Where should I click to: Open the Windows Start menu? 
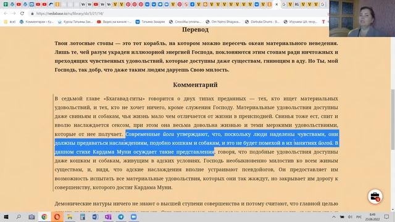(x=6, y=216)
